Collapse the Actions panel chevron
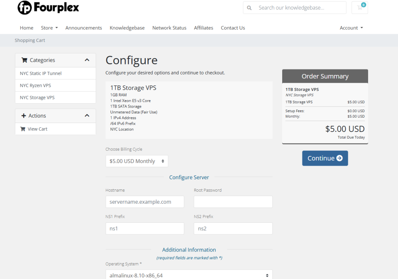Screen dimensions: 398x279 click(x=87, y=116)
